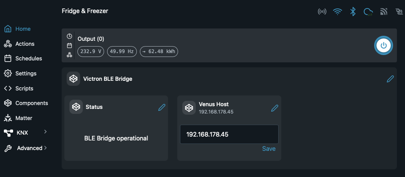Click the Scripts code brackets icon

pos(8,88)
